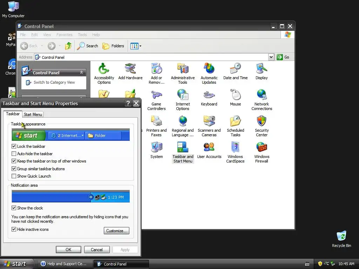The width and height of the screenshot is (359, 269).
Task: Open Date and Time settings
Action: coord(235,71)
